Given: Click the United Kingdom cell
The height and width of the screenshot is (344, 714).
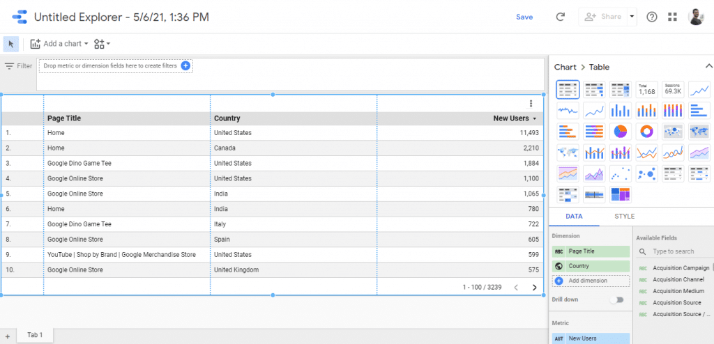Looking at the screenshot, I should (x=236, y=269).
